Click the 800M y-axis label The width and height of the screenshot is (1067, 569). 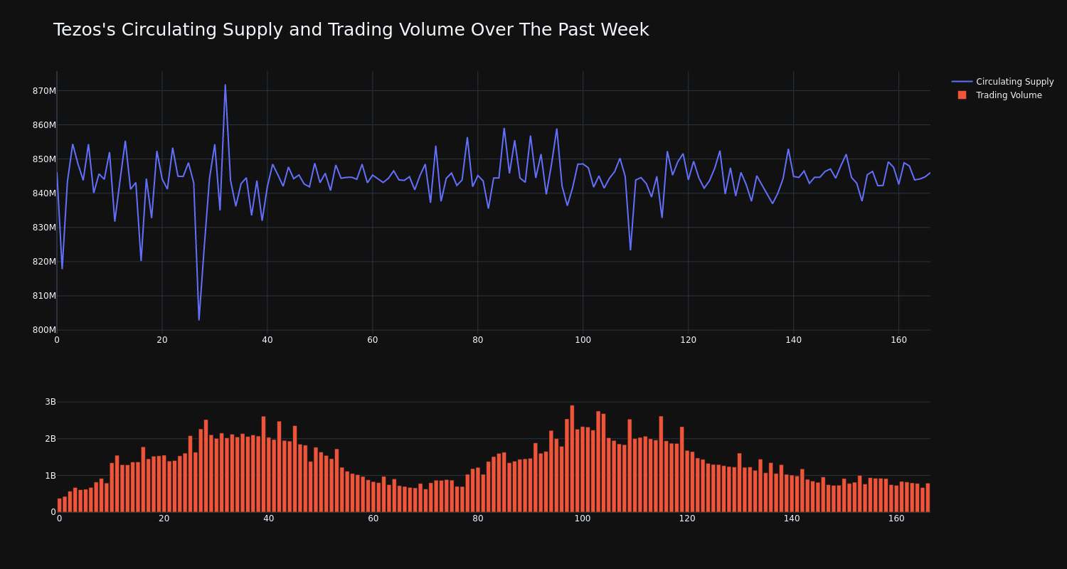click(44, 330)
